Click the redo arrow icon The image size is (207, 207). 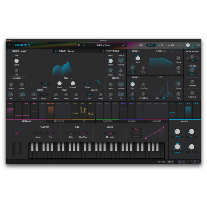click(187, 162)
